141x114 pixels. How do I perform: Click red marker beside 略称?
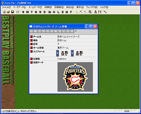pyautogui.click(x=31, y=40)
